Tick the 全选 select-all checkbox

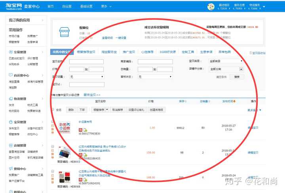tap(53, 110)
